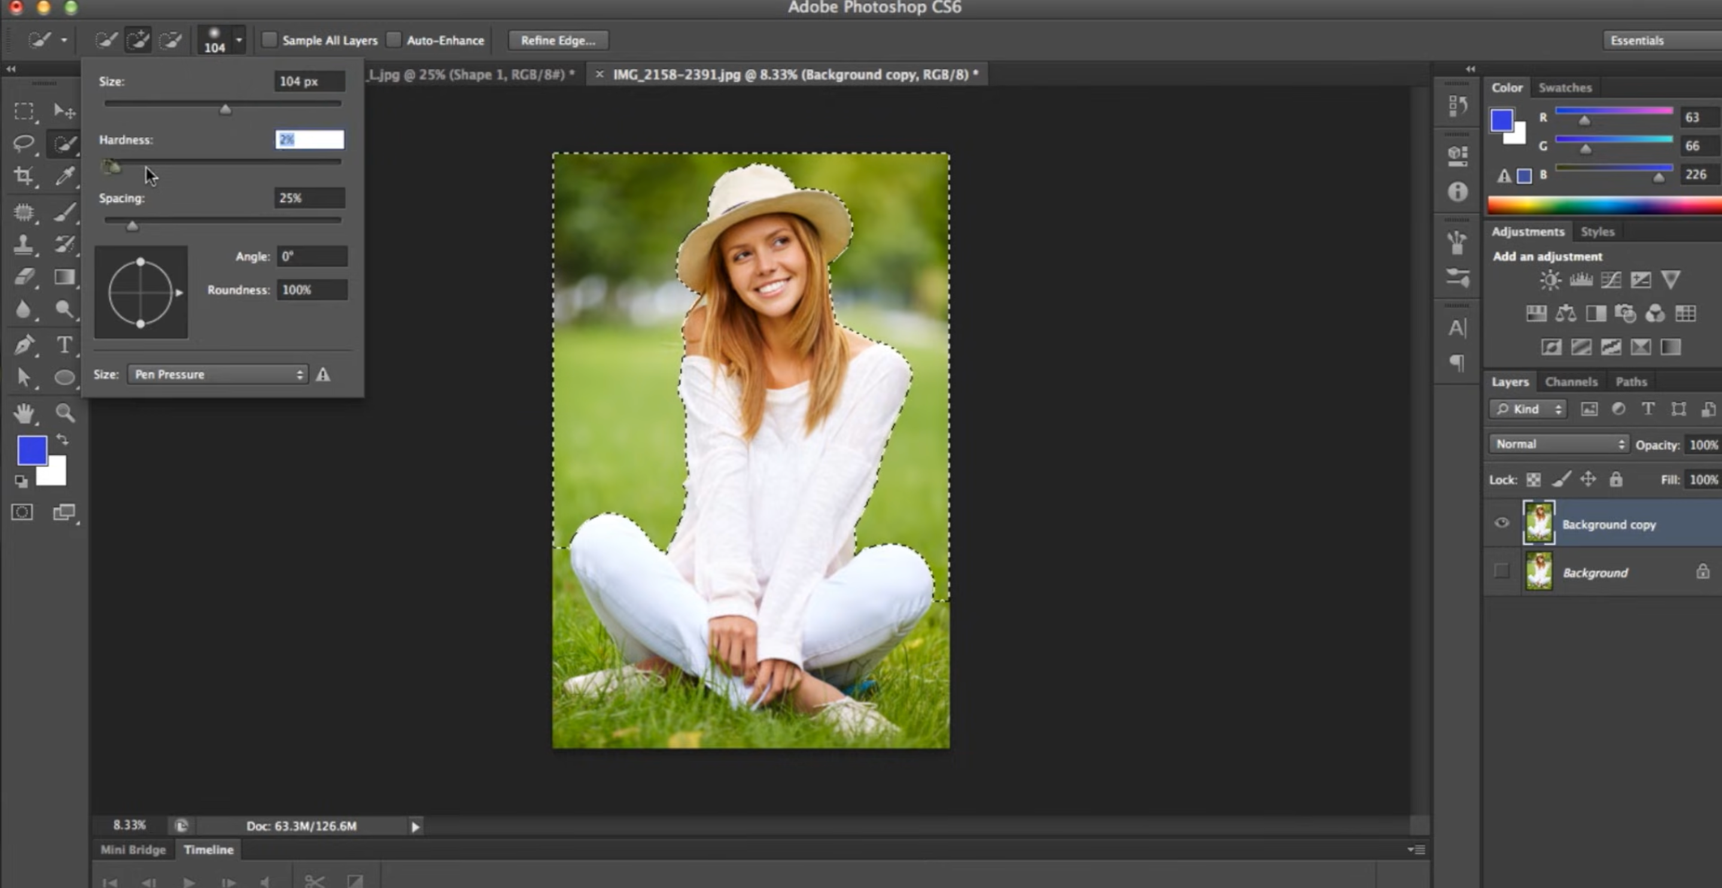The height and width of the screenshot is (888, 1722).
Task: Switch to the Swatches tab
Action: (1564, 87)
